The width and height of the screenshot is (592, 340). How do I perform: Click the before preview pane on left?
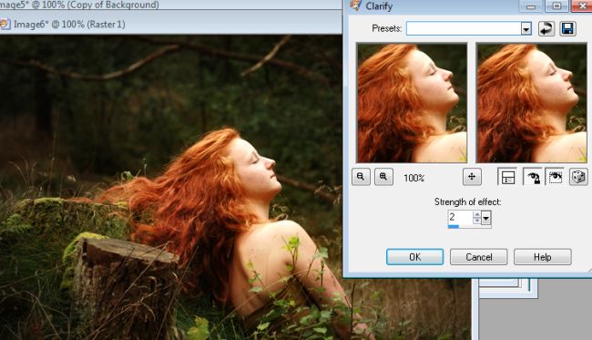tap(412, 103)
